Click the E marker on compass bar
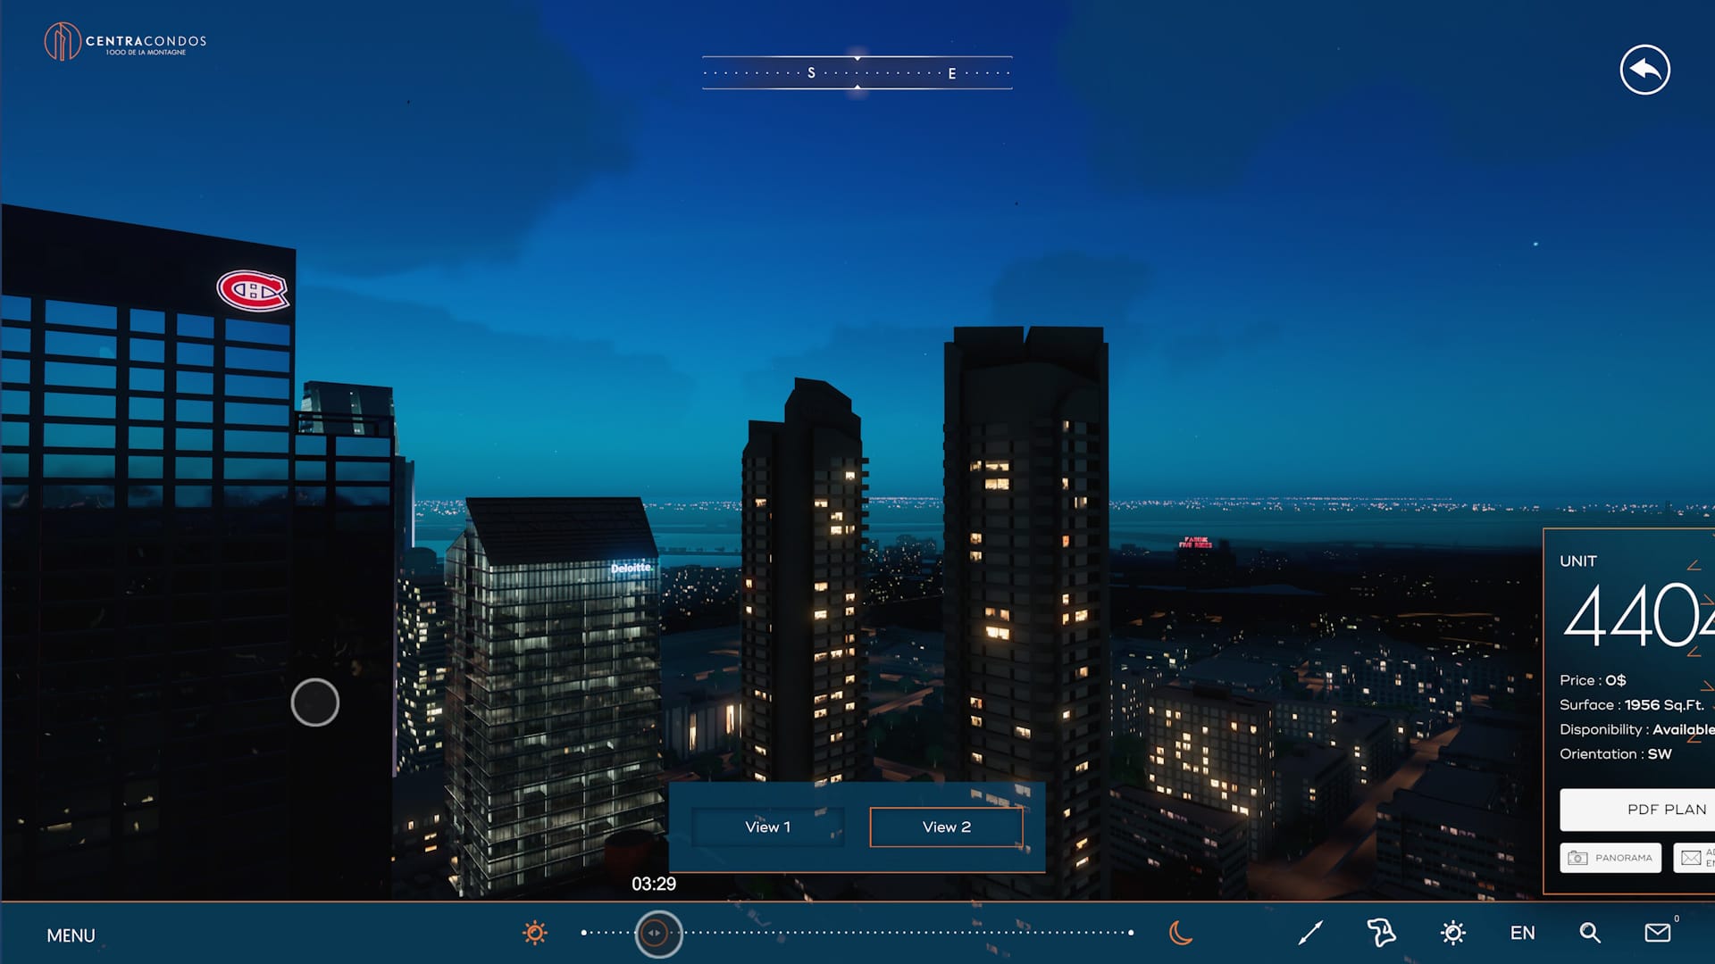This screenshot has width=1715, height=964. pos(952,74)
